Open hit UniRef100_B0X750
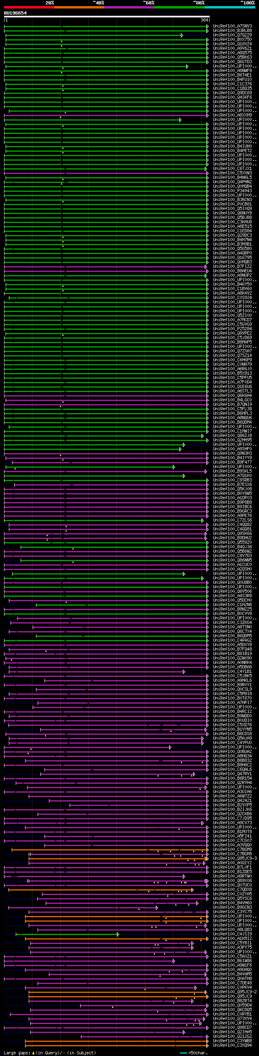 pos(232,40)
